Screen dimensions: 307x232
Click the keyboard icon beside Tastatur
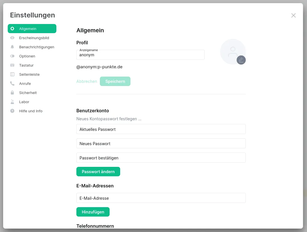tap(12, 65)
